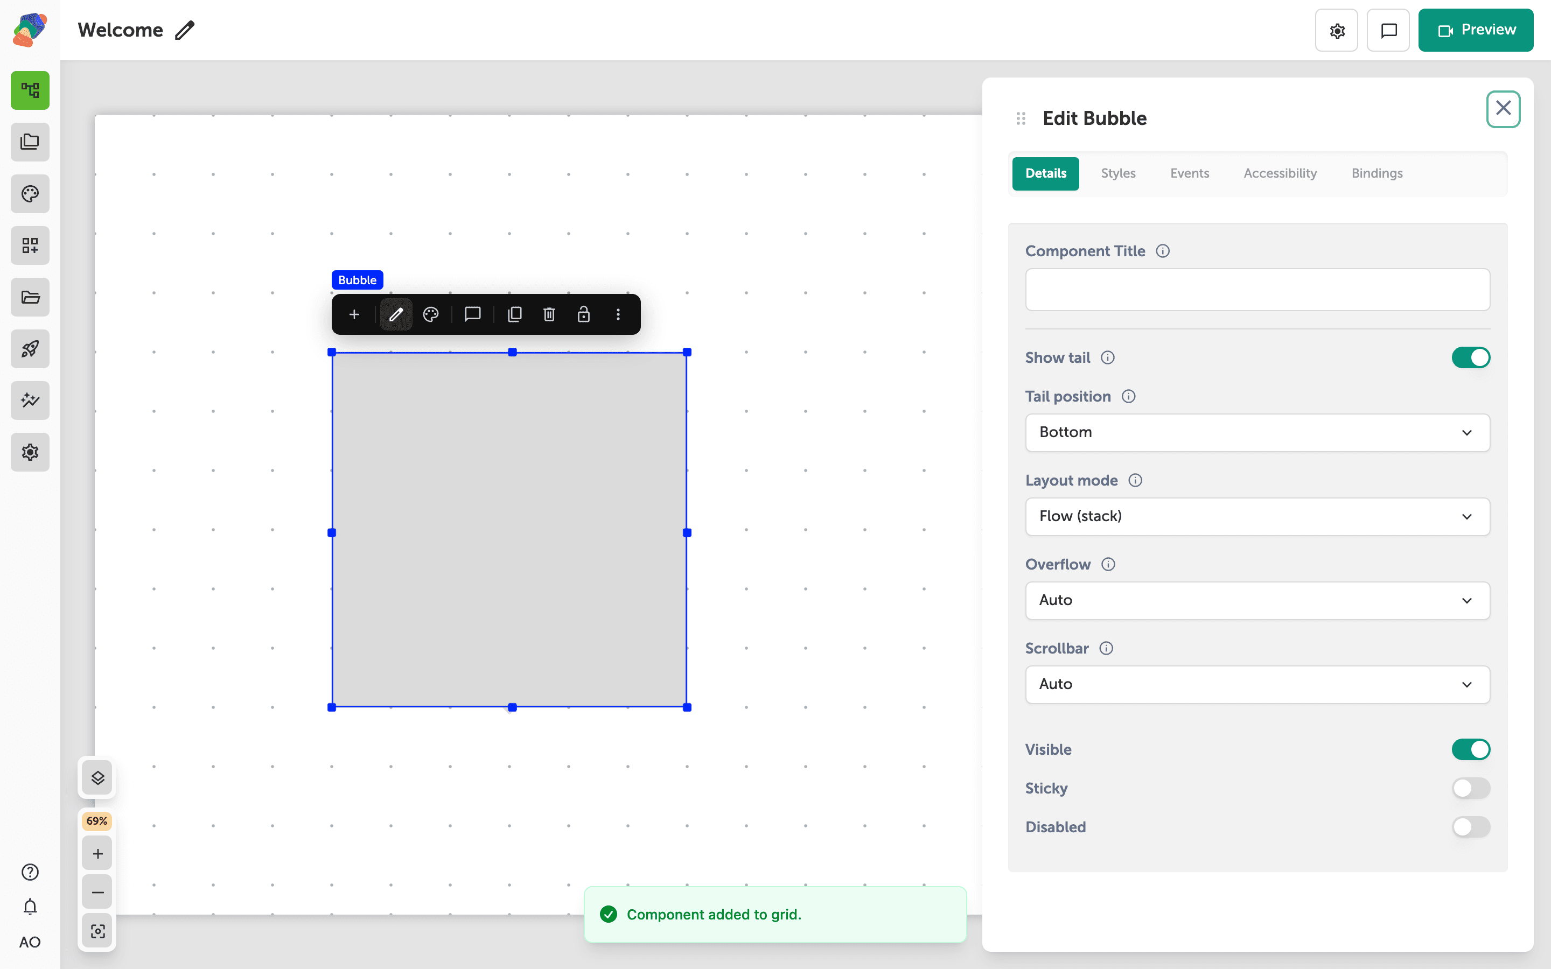Viewport: 1551px width, 969px height.
Task: Toggle the Show tail switch
Action: pos(1471,357)
